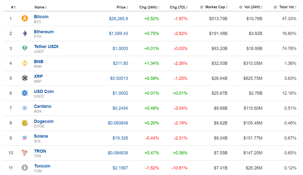Select BNB 24H volume $310.05M
The image size is (303, 175).
[253, 63]
